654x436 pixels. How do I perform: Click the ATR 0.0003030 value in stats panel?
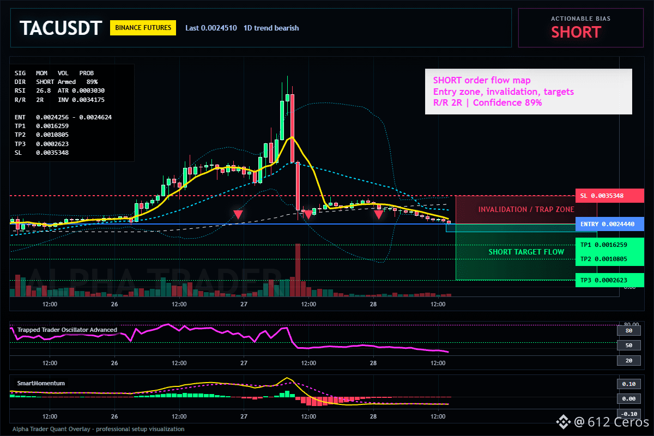pyautogui.click(x=81, y=90)
